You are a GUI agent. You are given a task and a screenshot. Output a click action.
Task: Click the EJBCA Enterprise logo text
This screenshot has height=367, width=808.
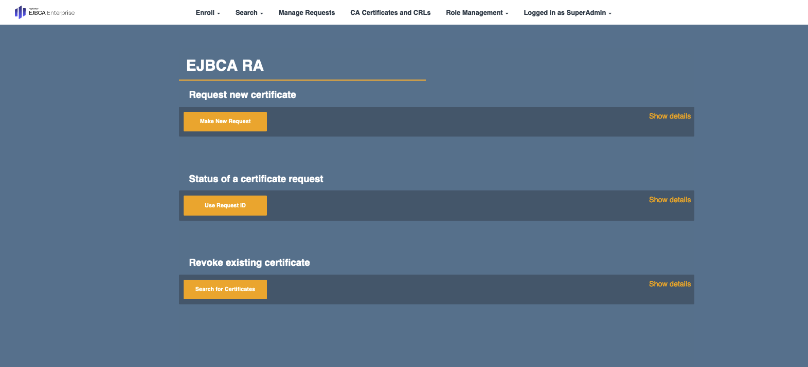(x=51, y=13)
